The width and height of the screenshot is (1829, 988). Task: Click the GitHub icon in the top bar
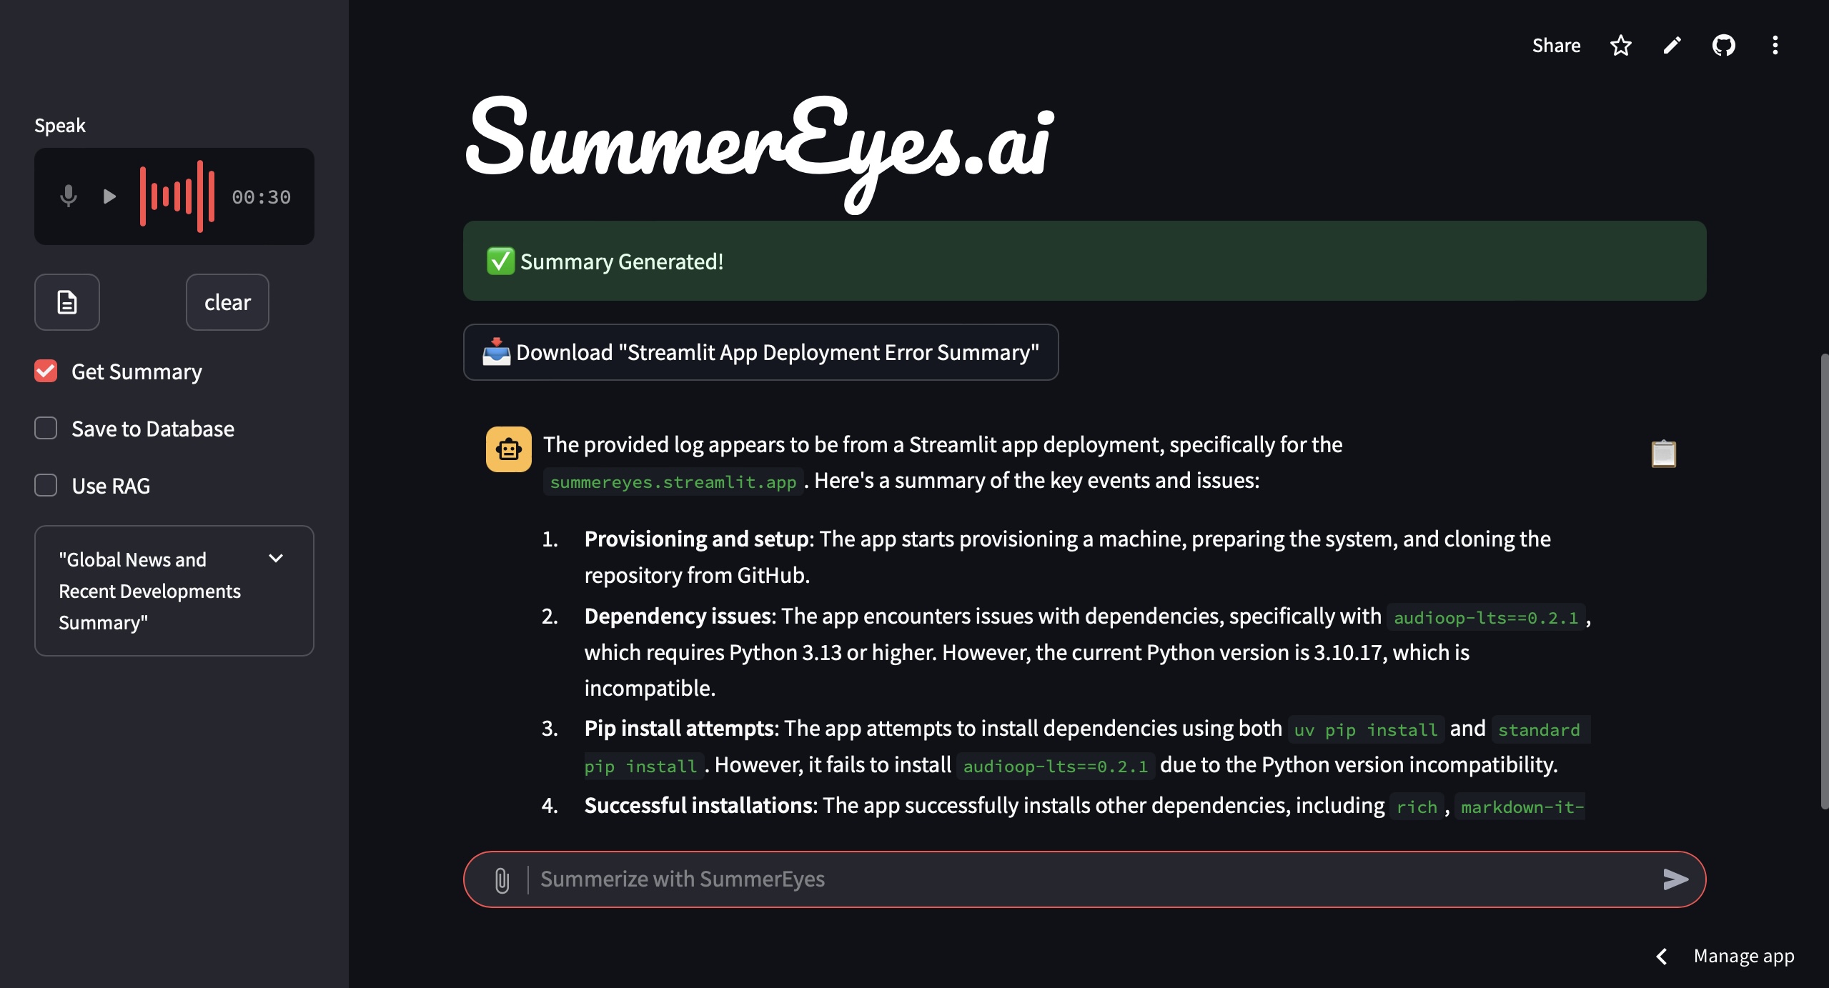(1724, 45)
